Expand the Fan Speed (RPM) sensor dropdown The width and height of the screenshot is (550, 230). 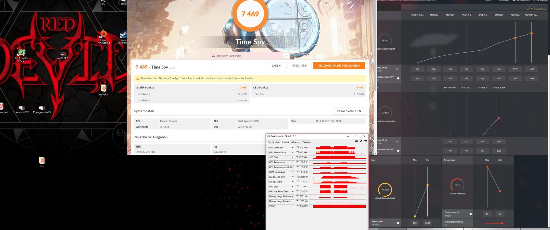[293, 177]
